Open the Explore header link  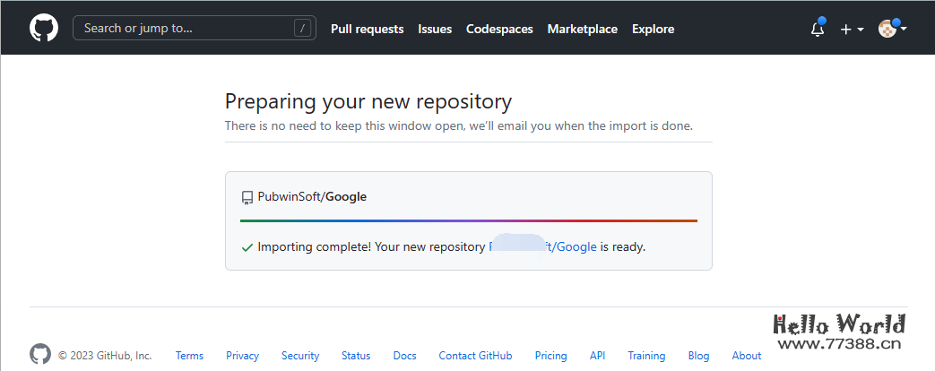click(653, 29)
